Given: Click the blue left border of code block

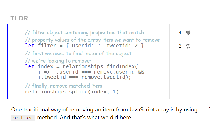Looking at the screenshot, I should pos(8,61).
